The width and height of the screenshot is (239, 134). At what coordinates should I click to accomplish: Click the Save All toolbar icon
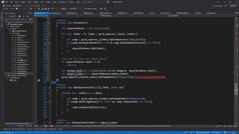pos(49,9)
